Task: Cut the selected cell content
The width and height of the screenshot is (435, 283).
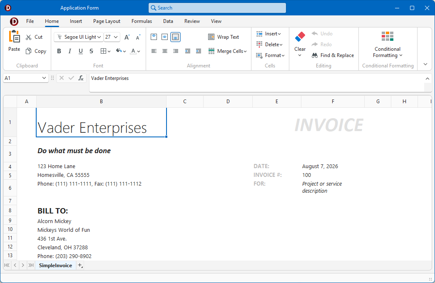Action: [x=34, y=37]
